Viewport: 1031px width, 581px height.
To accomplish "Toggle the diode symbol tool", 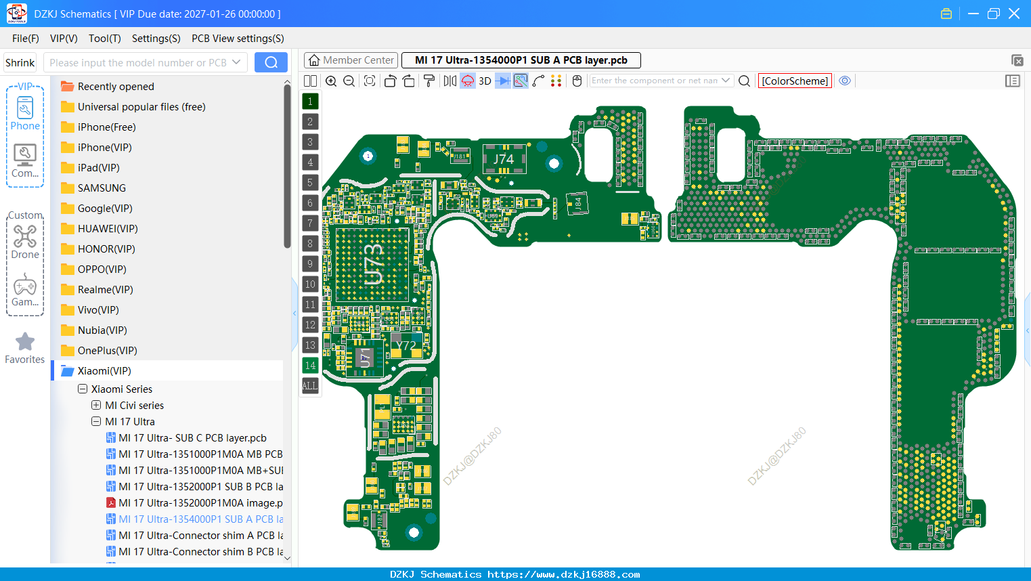I will [503, 81].
